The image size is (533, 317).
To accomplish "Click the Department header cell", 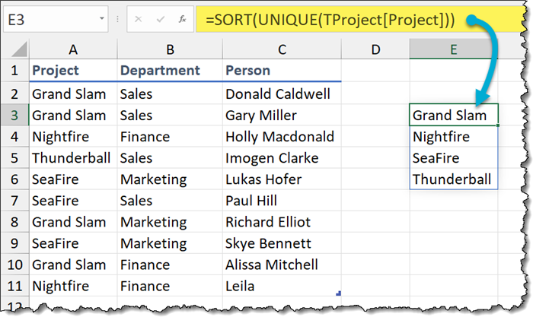I will tap(170, 71).
